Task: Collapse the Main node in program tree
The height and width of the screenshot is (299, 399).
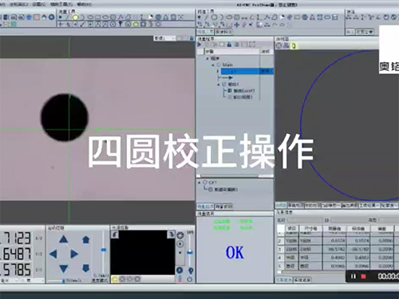Action: point(213,65)
